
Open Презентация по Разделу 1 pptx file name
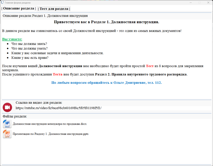(x=51, y=134)
